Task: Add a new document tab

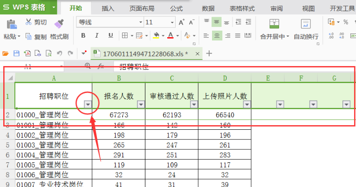Action: [209, 53]
